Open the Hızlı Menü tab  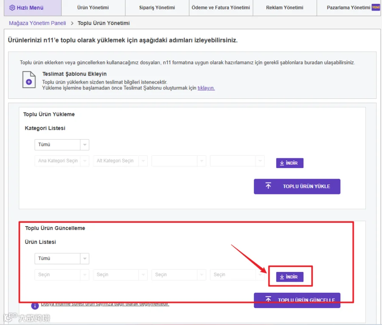pos(33,8)
